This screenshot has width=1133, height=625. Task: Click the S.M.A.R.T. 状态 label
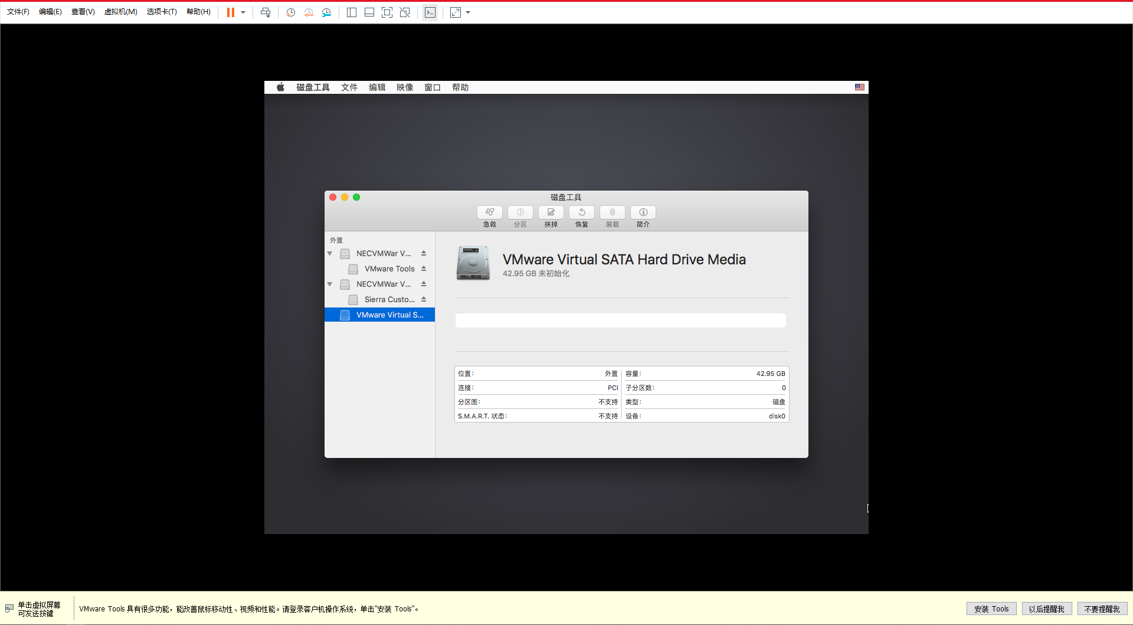pyautogui.click(x=482, y=416)
